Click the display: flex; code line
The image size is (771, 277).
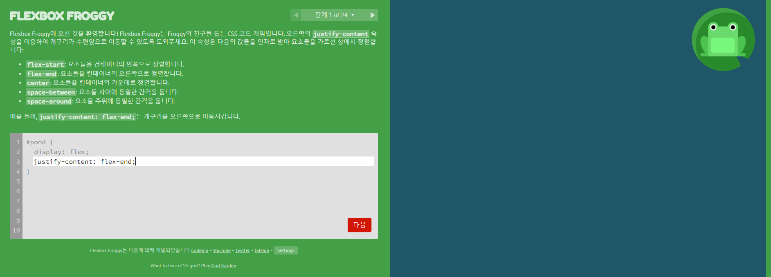[61, 152]
